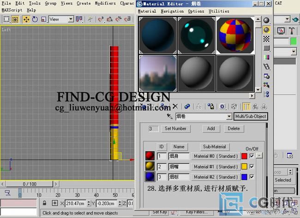The width and height of the screenshot is (300, 218).
Task: Open the Navigation menu in Material Editor
Action: pyautogui.click(x=172, y=11)
